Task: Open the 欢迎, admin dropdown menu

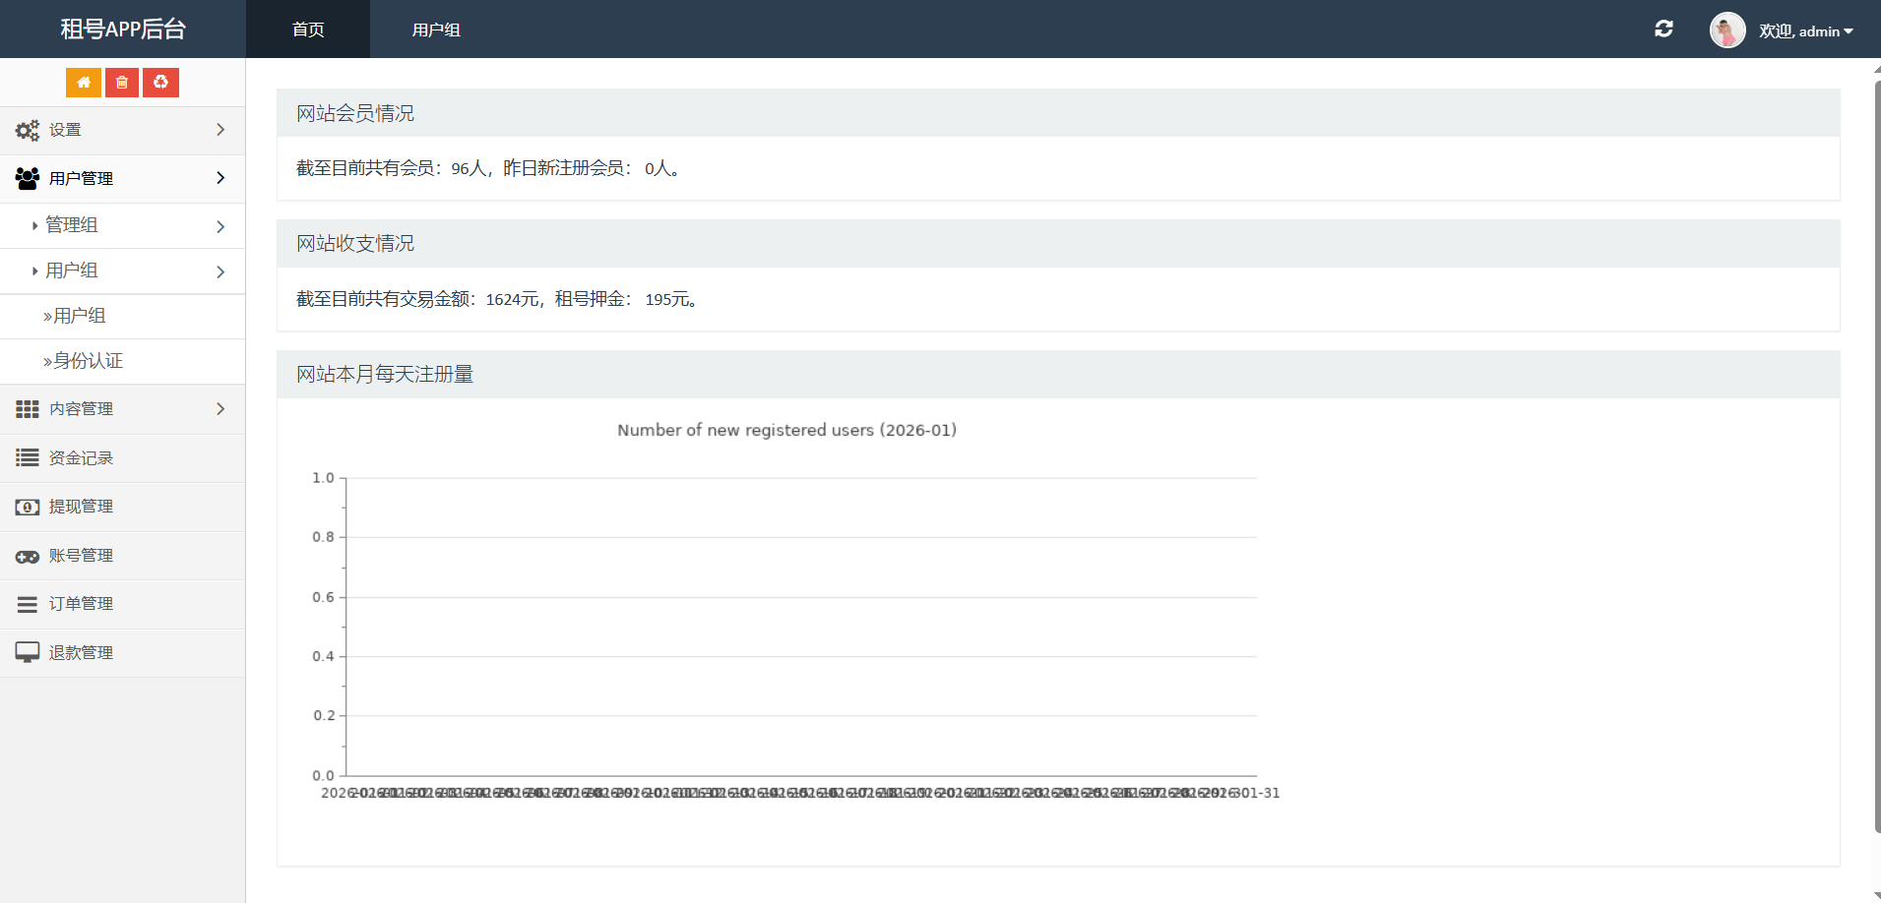Action: point(1806,31)
